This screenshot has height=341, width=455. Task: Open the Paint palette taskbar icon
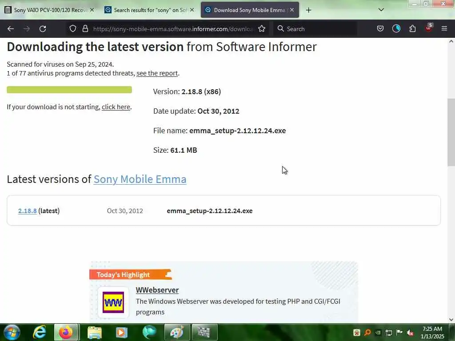177,332
